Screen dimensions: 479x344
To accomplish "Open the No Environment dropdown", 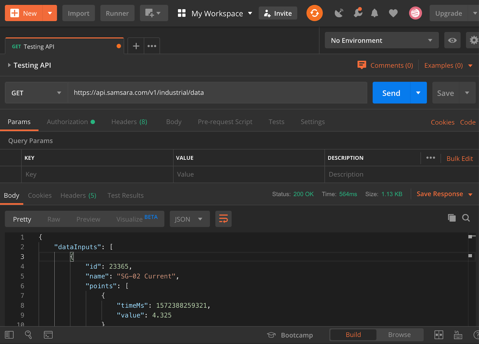I will click(382, 40).
